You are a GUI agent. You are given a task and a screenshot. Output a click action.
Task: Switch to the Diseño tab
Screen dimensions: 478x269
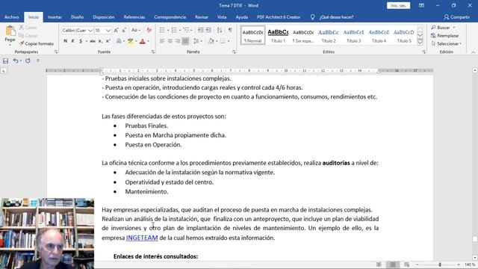pyautogui.click(x=77, y=17)
